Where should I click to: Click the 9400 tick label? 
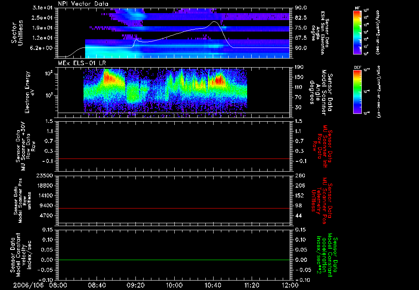(47, 206)
